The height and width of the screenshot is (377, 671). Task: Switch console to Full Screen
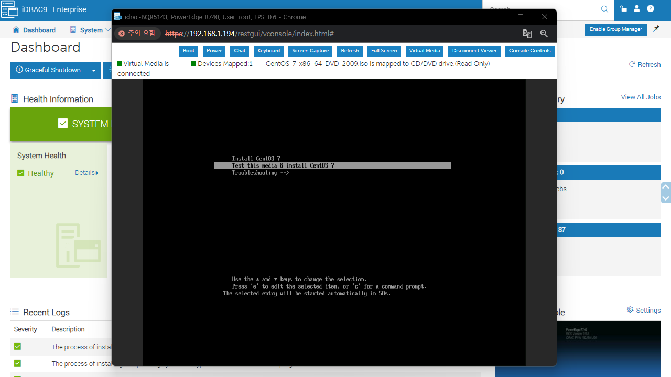pos(384,51)
